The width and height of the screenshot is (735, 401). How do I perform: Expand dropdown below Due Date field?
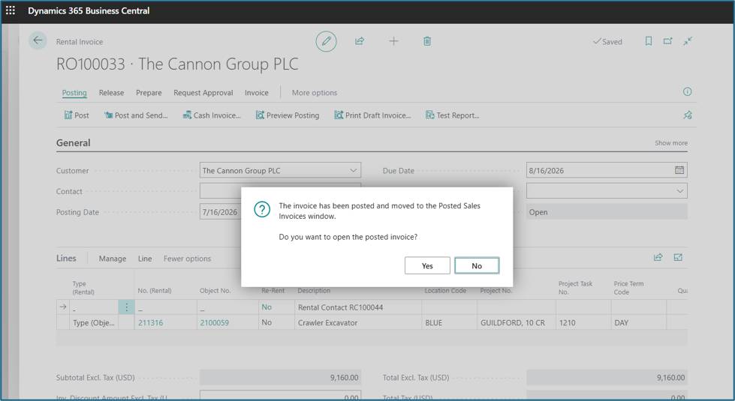pos(679,191)
